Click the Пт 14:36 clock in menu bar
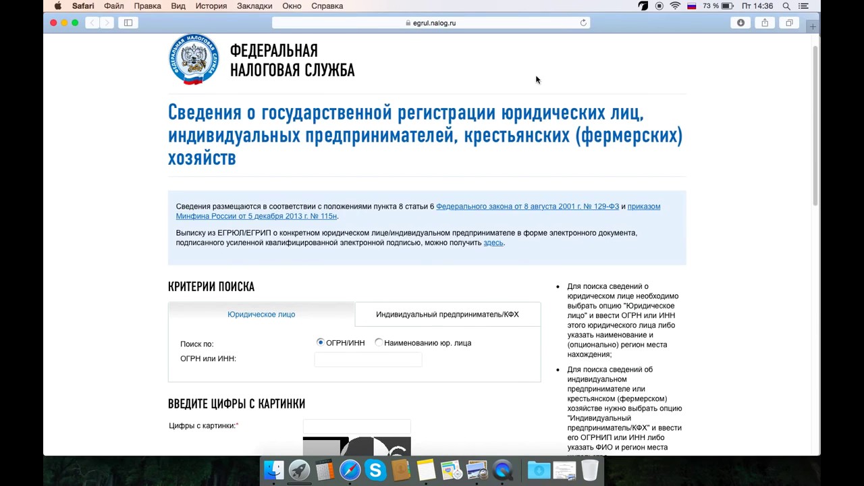 [x=757, y=6]
